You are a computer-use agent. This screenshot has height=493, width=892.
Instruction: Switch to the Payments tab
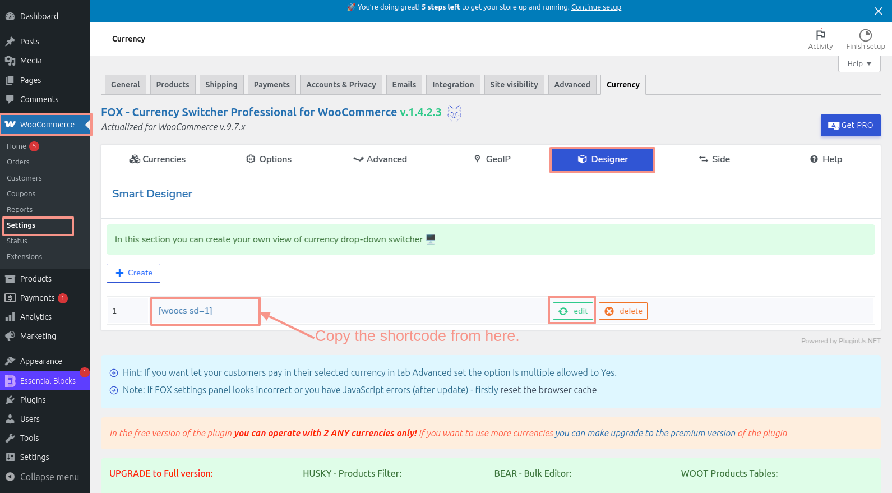[272, 85]
